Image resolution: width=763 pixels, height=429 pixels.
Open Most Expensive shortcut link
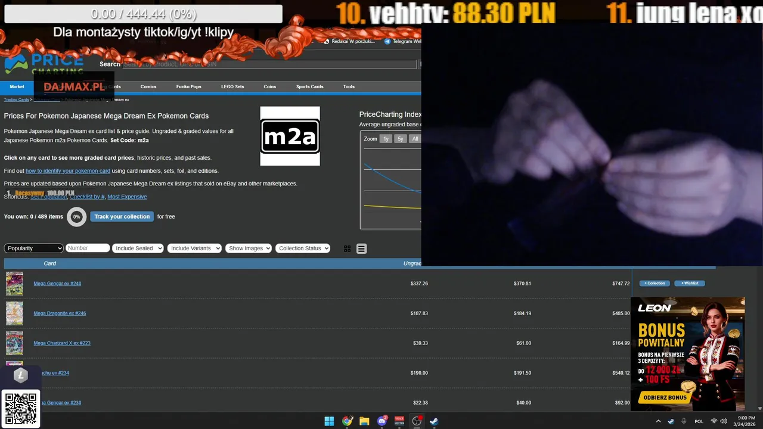(127, 197)
